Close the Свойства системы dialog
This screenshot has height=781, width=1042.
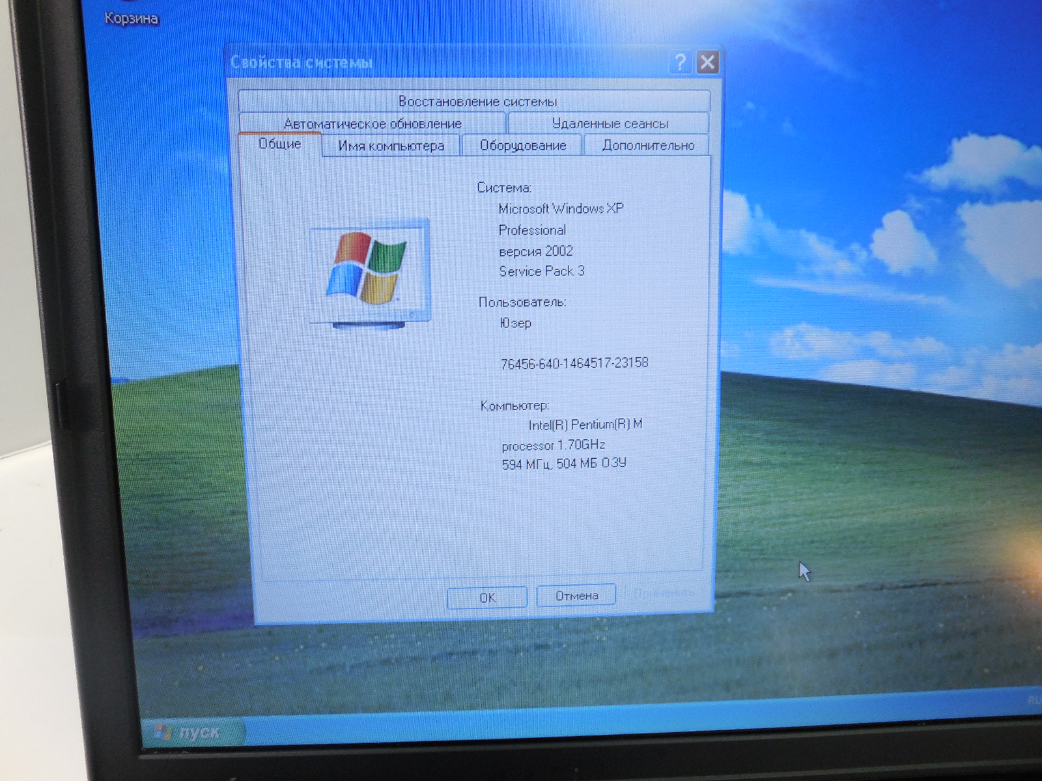707,62
